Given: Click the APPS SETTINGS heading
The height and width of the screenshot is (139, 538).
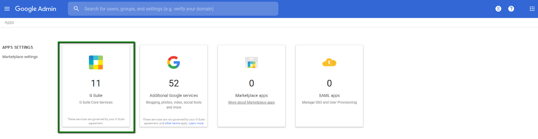Looking at the screenshot, I should [x=17, y=48].
